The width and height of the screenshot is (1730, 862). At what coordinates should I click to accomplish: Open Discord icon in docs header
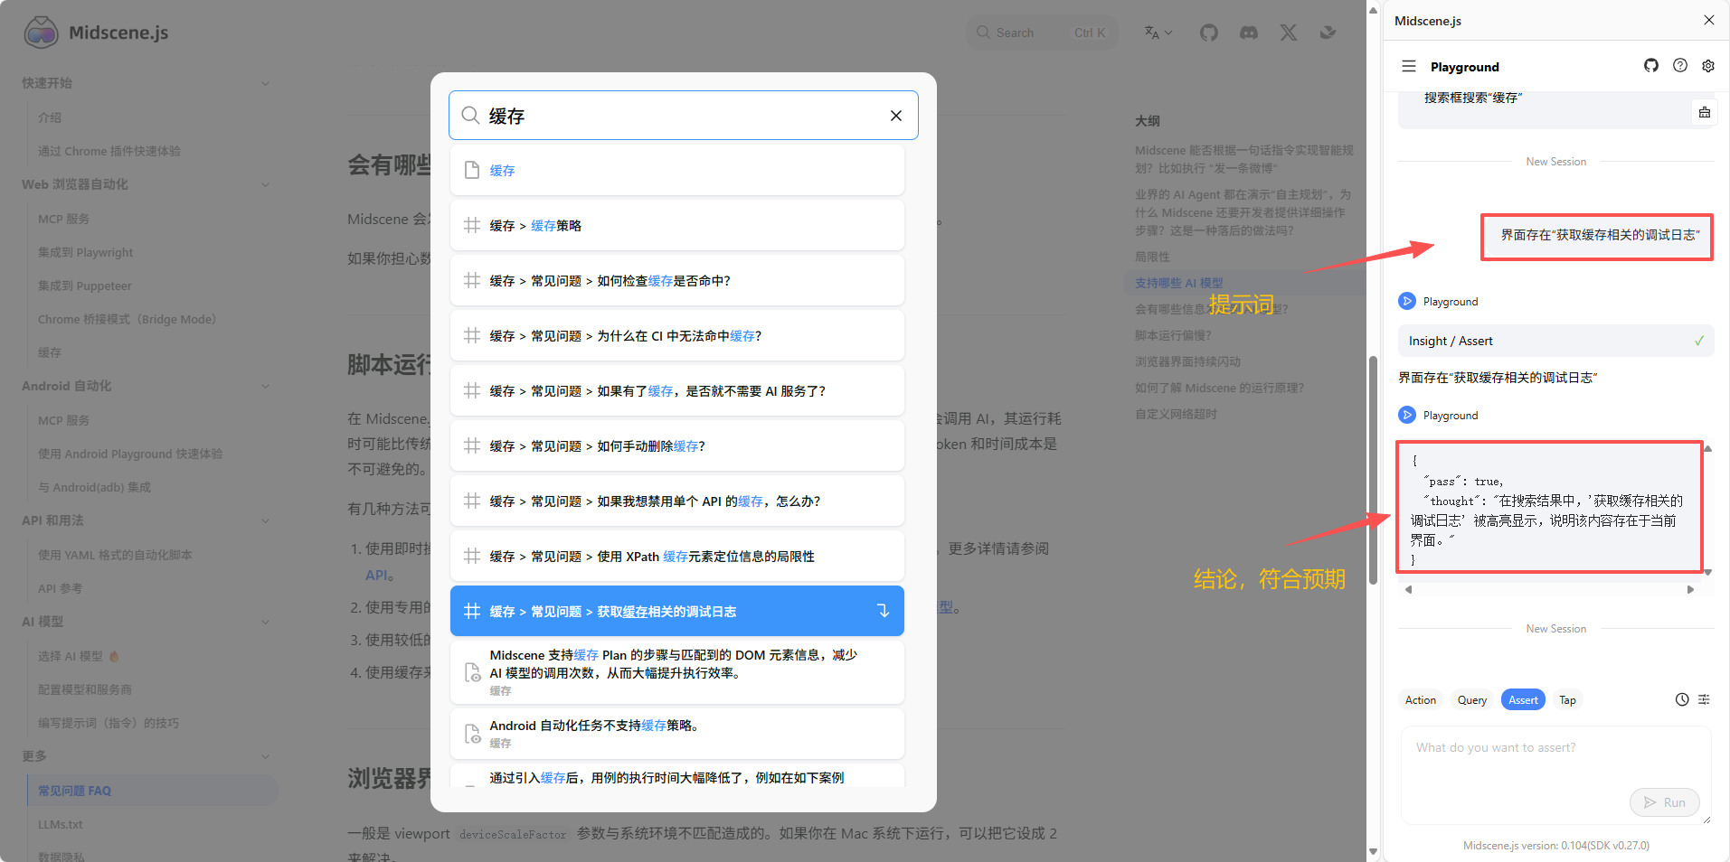(1249, 33)
